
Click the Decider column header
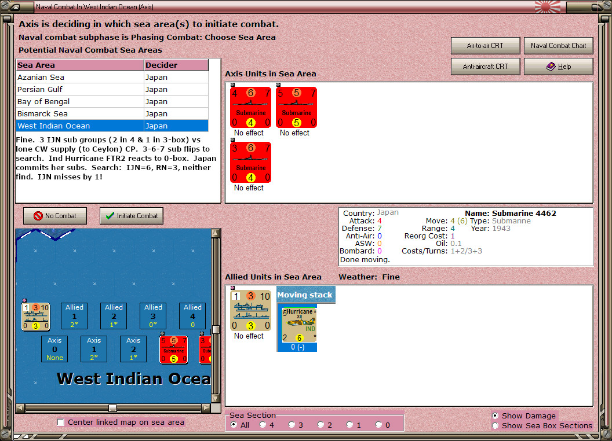176,65
